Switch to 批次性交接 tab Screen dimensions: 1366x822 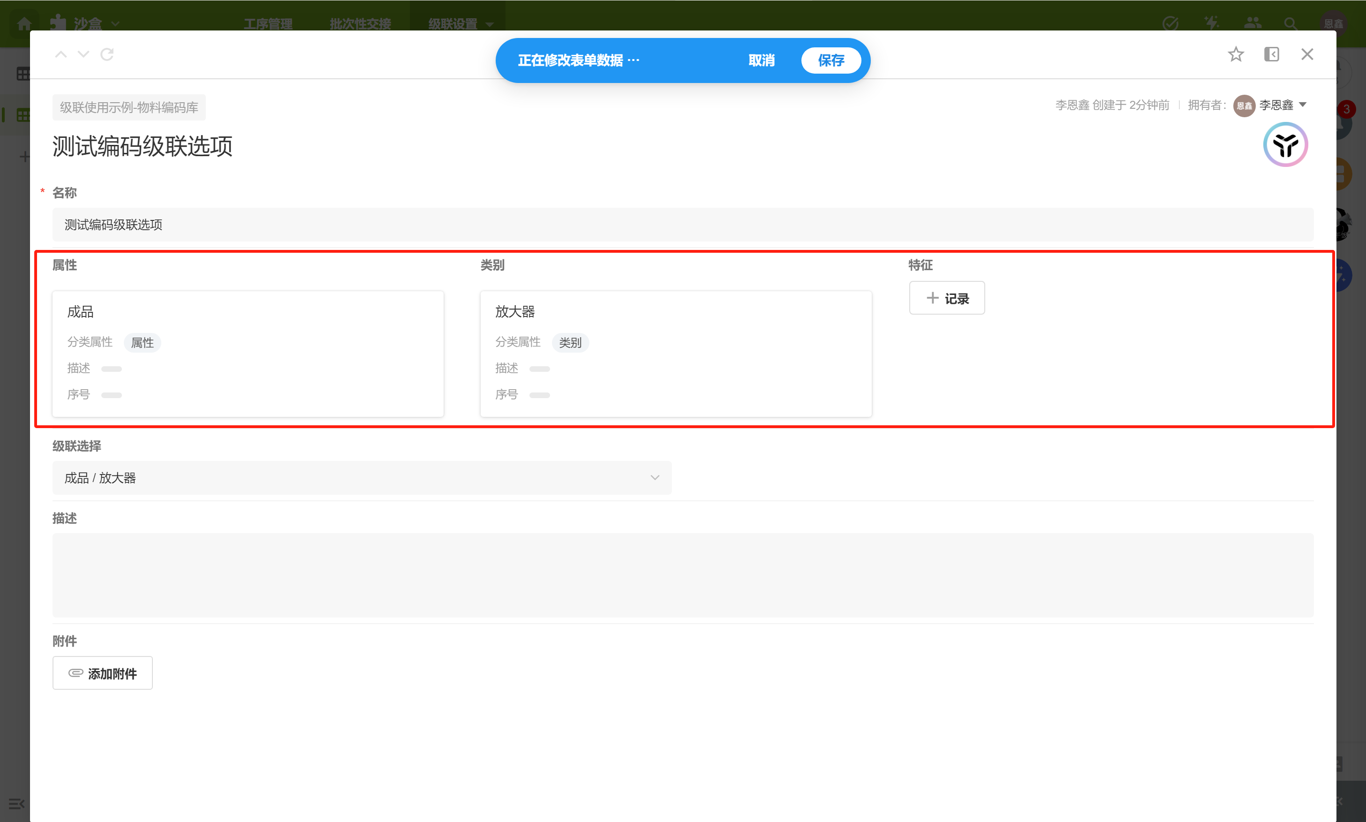pos(360,24)
